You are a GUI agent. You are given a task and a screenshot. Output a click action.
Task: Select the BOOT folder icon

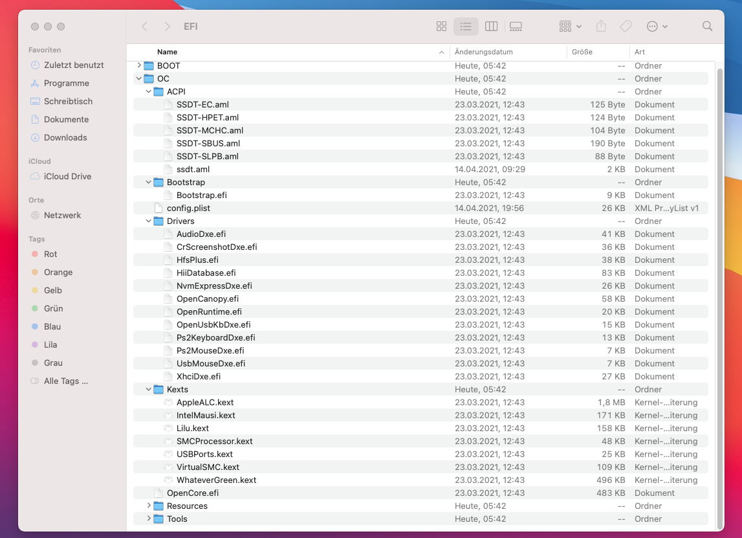point(149,65)
